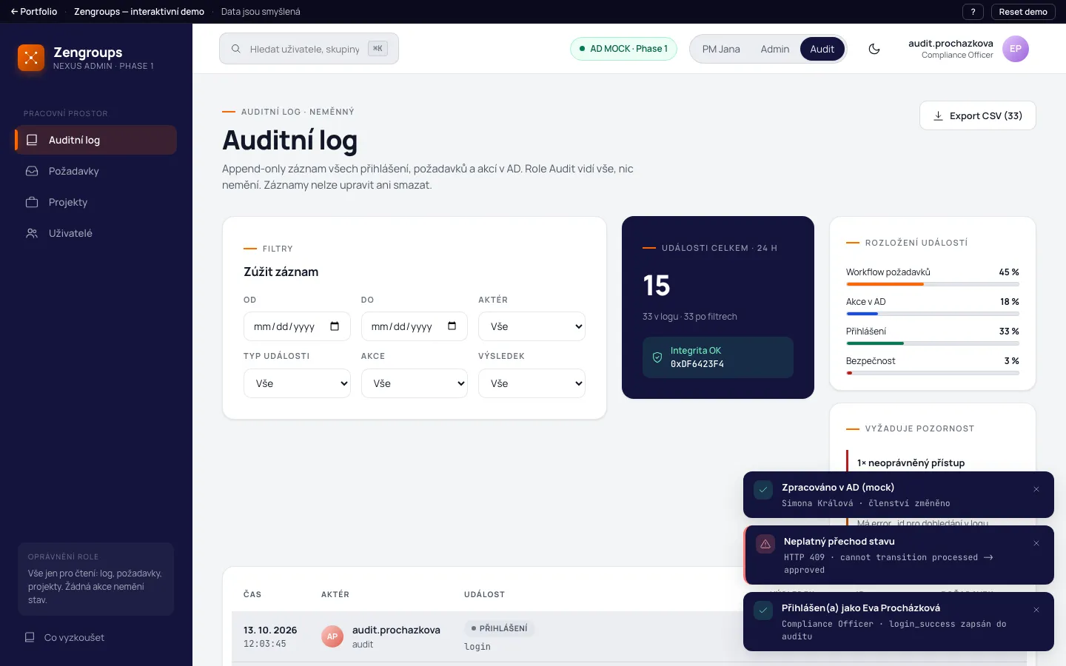1066x666 pixels.
Task: Click the AP avatar in the log row
Action: tap(332, 636)
